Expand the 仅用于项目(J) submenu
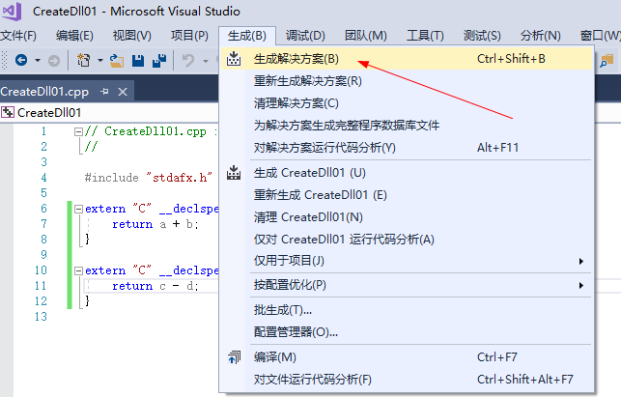Viewport: 621px width, 397px height. pyautogui.click(x=407, y=261)
